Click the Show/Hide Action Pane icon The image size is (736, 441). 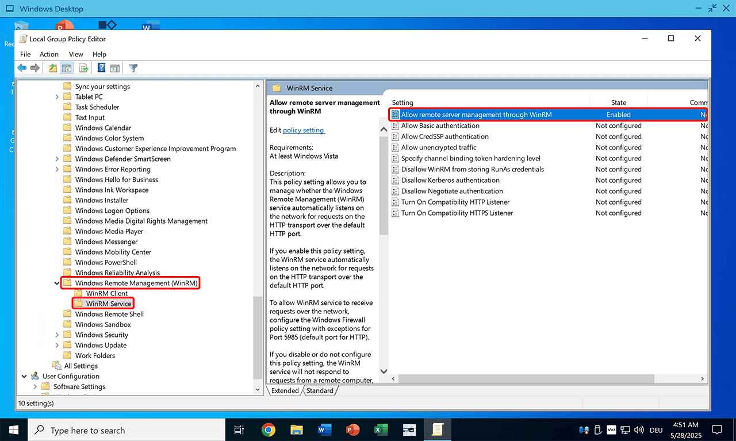[115, 68]
